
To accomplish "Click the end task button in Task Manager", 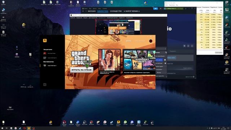I will click(x=219, y=52).
